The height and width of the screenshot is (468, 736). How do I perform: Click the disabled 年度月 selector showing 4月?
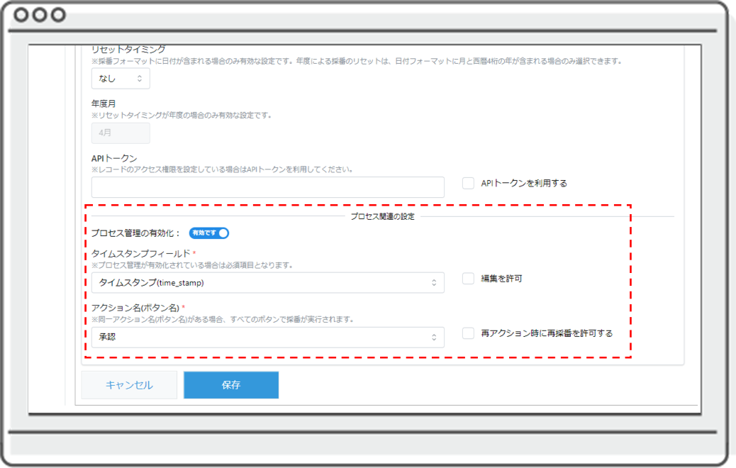121,133
